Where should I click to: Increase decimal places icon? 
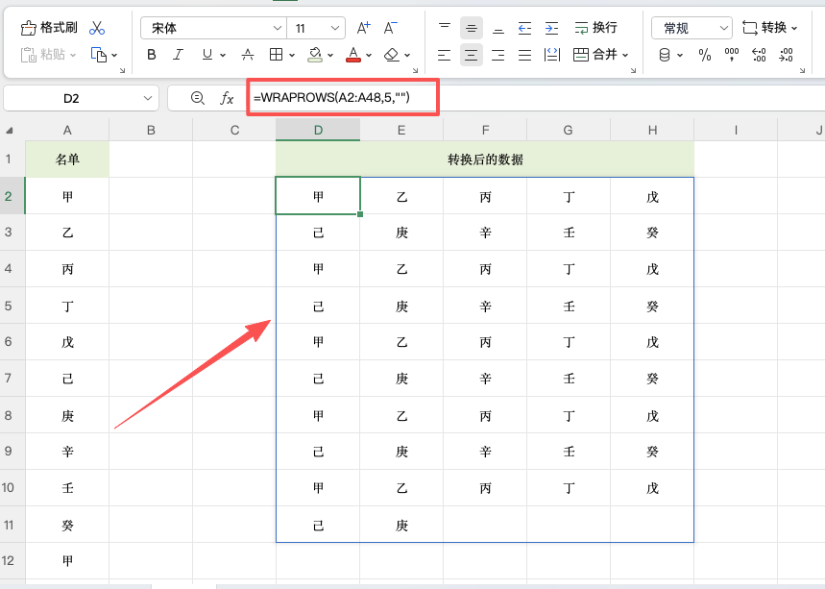click(x=759, y=55)
